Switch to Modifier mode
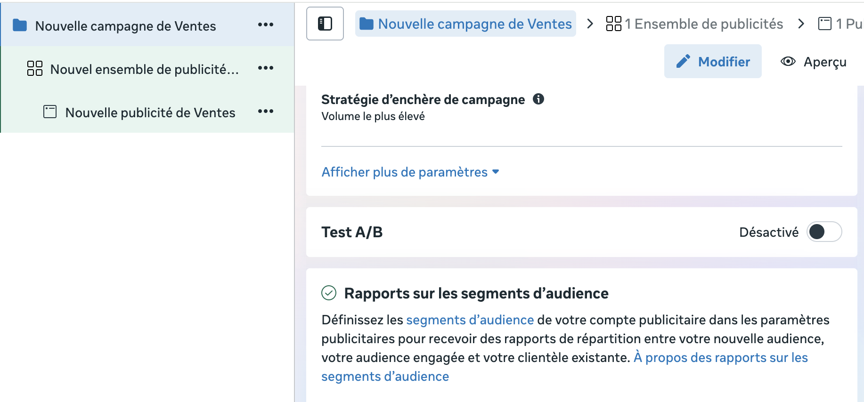This screenshot has width=864, height=402. 712,62
